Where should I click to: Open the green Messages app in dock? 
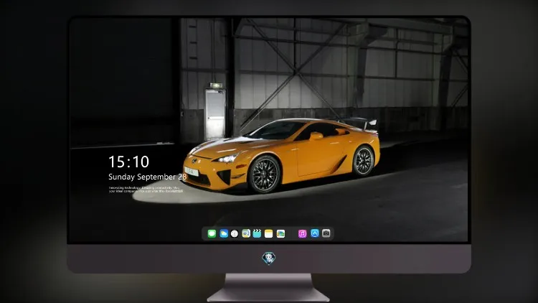[x=212, y=233]
